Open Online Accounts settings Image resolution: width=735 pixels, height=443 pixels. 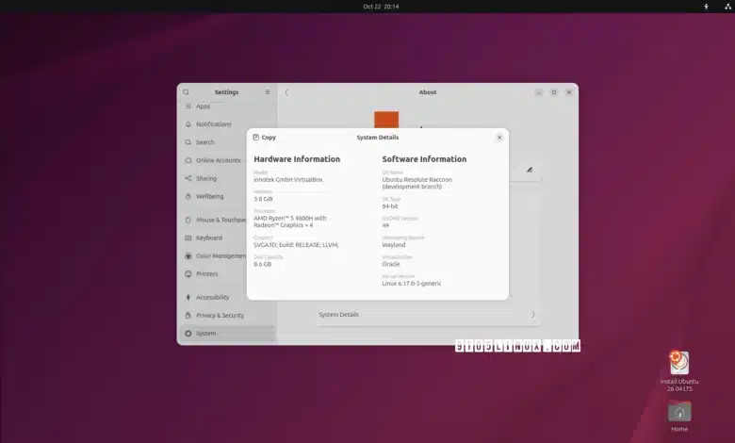pyautogui.click(x=228, y=160)
